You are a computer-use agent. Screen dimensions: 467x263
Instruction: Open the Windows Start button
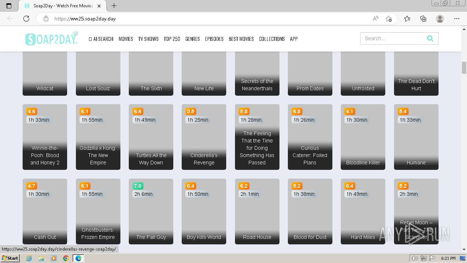(x=10, y=258)
